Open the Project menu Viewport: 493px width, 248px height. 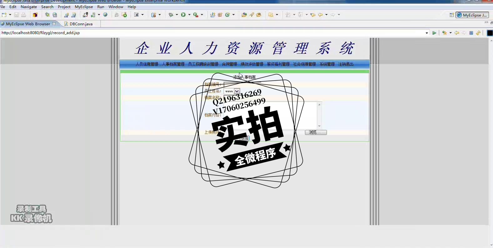point(64,7)
